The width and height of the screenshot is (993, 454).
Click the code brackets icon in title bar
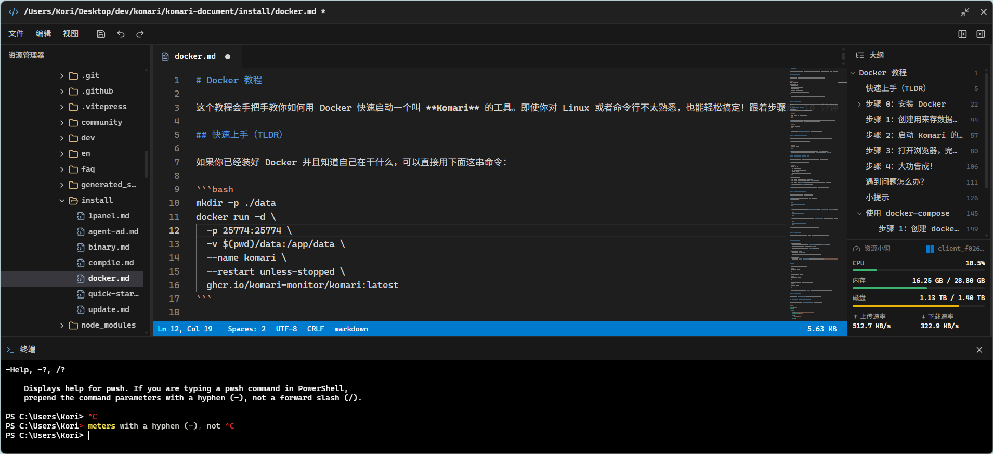click(14, 11)
